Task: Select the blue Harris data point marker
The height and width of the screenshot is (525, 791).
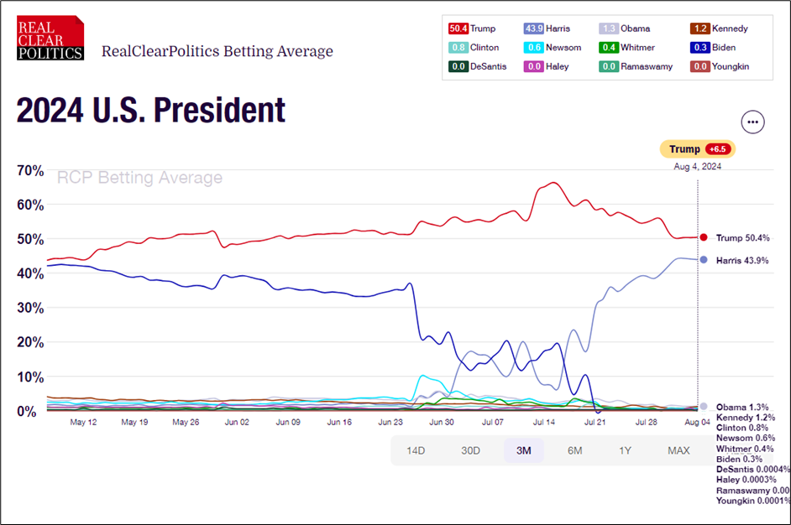Action: 703,260
